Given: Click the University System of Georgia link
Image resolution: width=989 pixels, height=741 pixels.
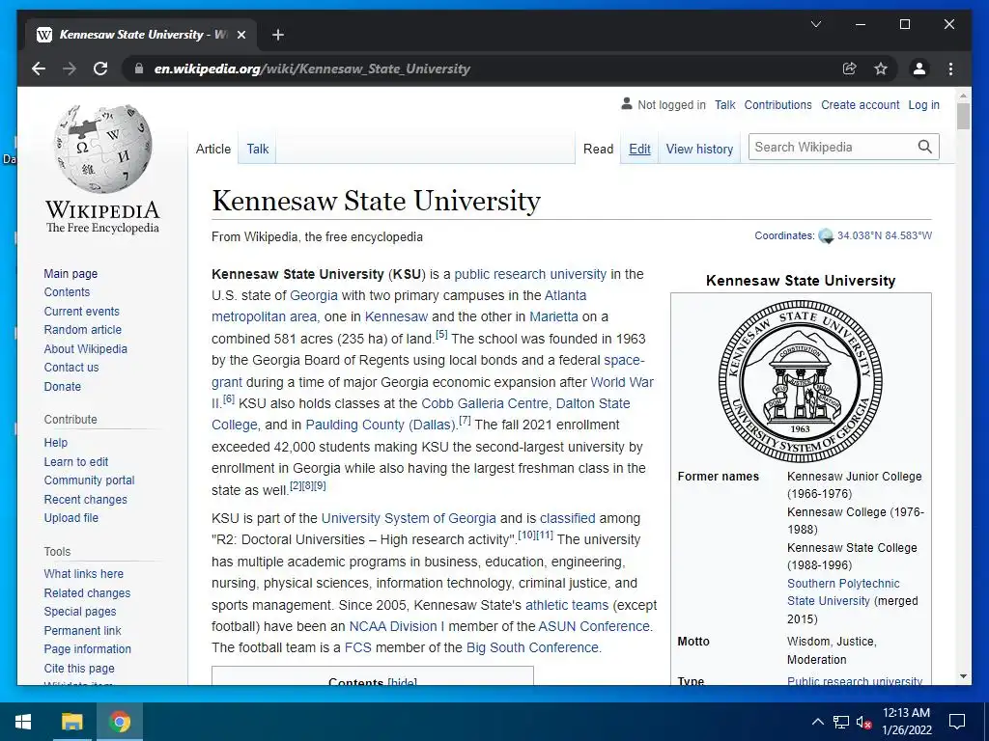Looking at the screenshot, I should pos(409,518).
